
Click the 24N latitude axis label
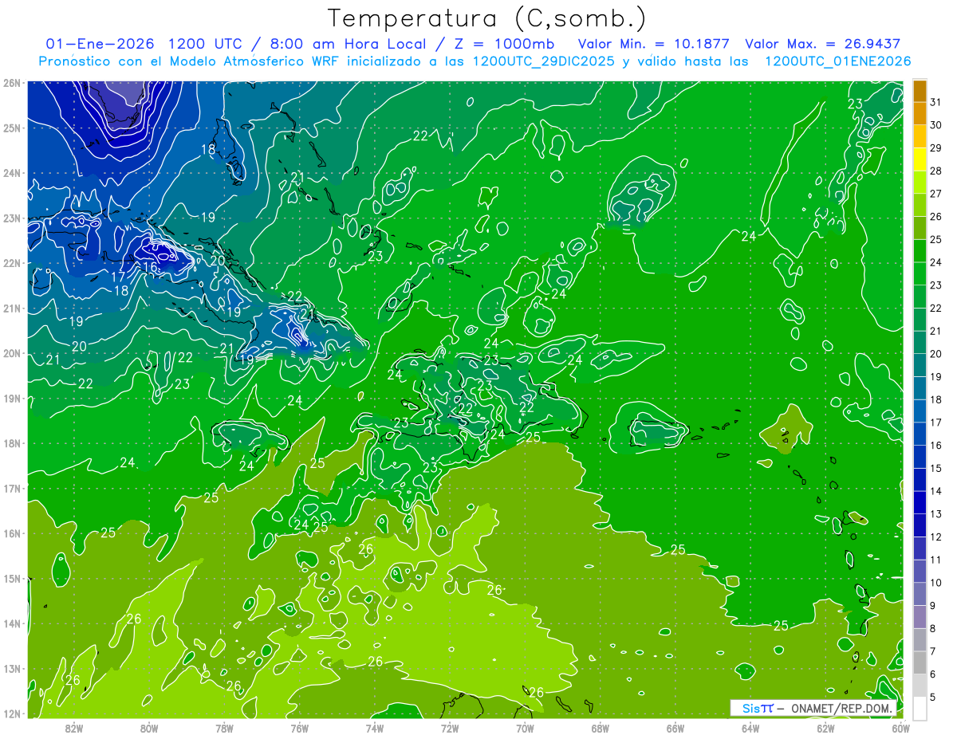coord(12,173)
